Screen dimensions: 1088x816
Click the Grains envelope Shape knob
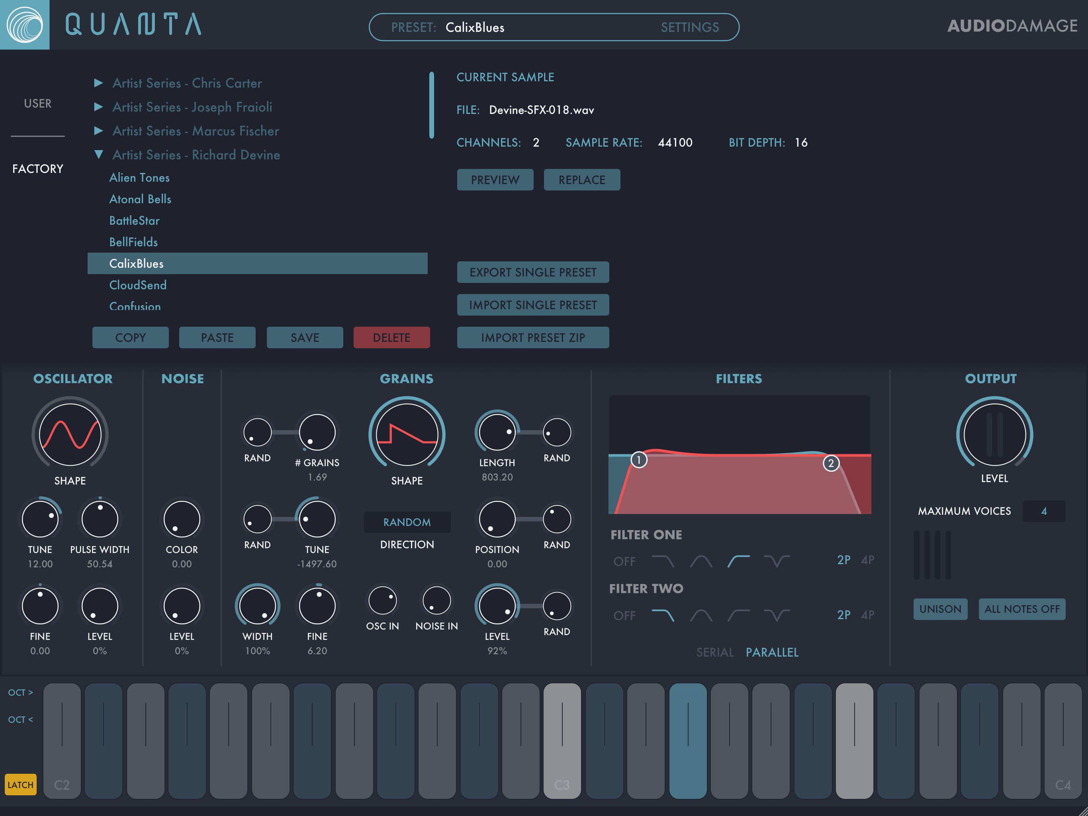pyautogui.click(x=407, y=435)
